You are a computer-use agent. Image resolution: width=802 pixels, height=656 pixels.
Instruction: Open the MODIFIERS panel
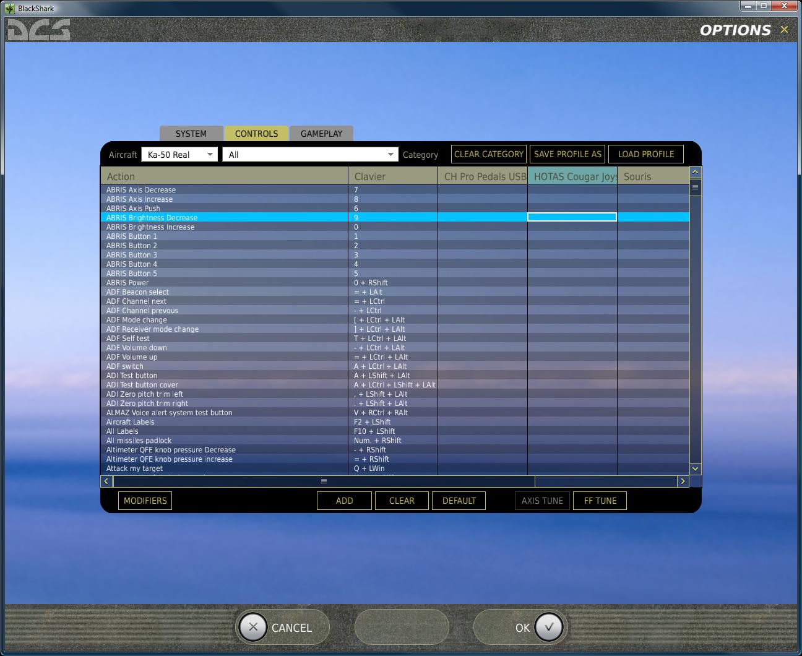145,501
